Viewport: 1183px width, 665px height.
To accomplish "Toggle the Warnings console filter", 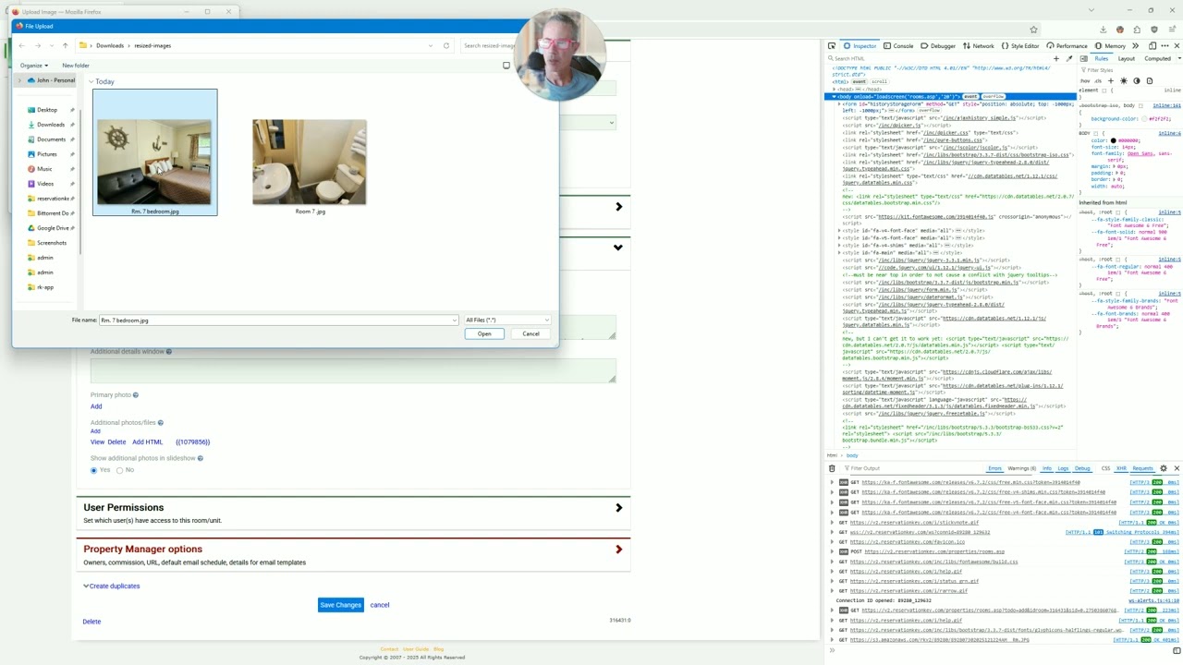I will point(1021,468).
